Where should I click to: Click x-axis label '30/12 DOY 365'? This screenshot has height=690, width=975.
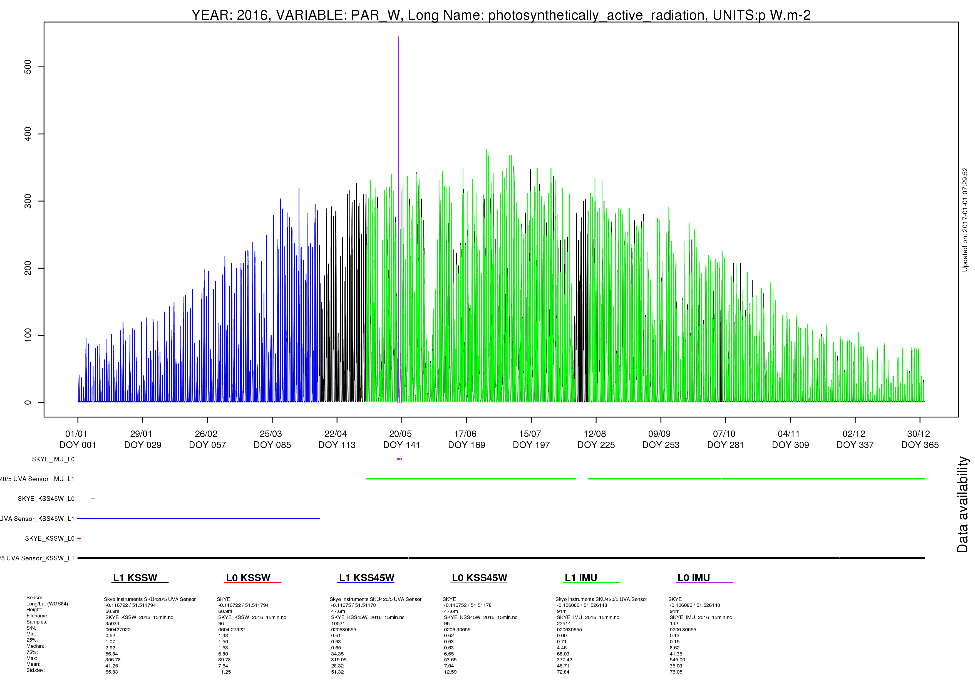tap(920, 439)
